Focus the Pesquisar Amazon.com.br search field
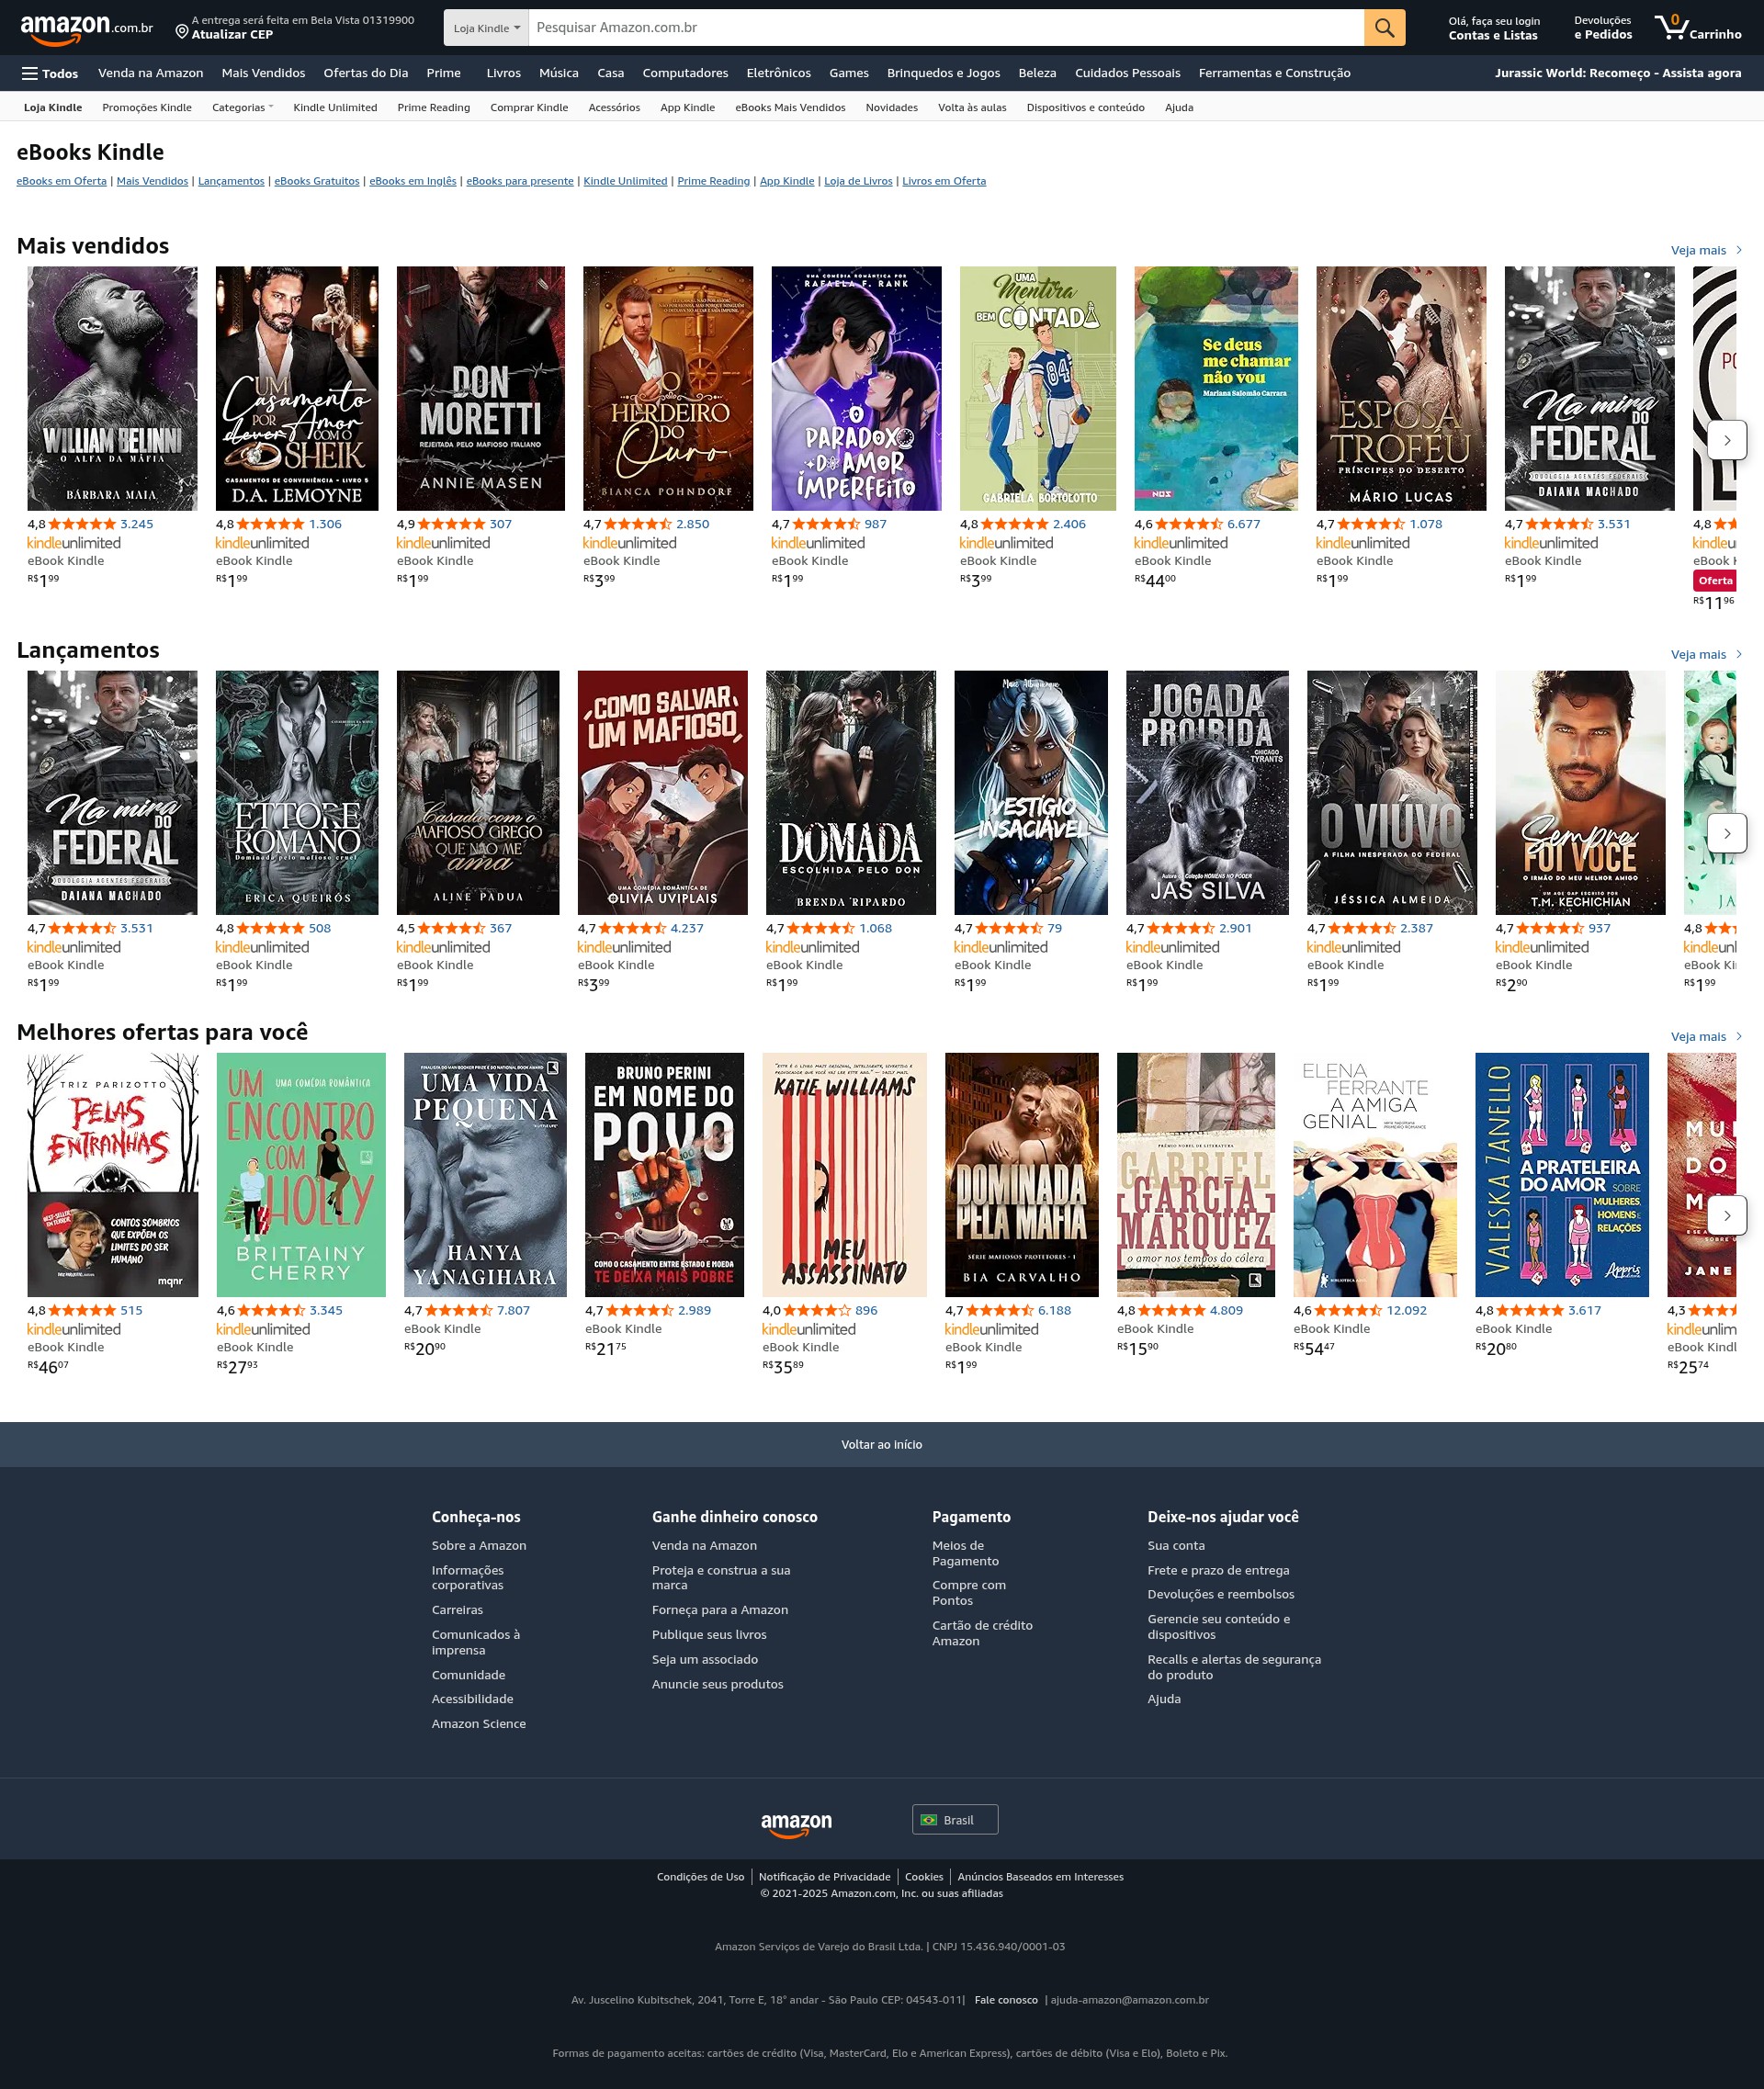 [946, 28]
